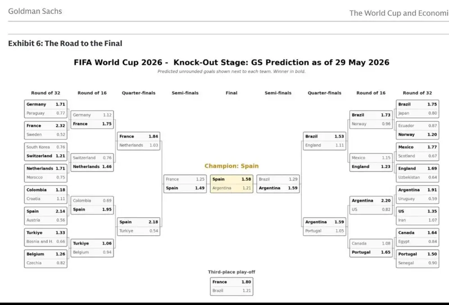Click the Mexico vs Scotland match box

[417, 152]
